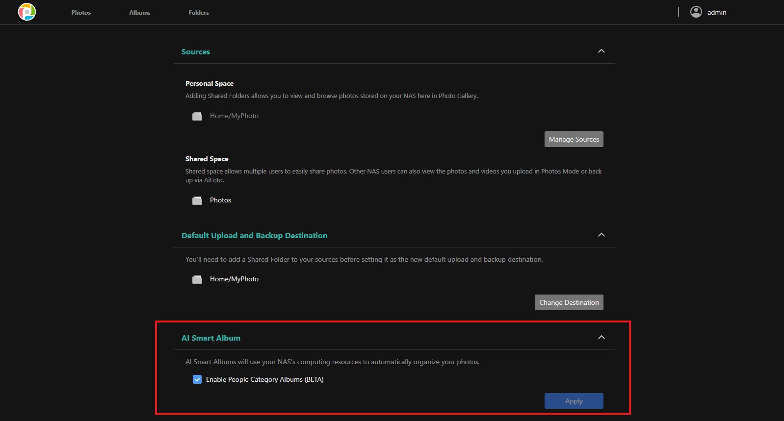
Task: Click the admin username label
Action: point(716,13)
